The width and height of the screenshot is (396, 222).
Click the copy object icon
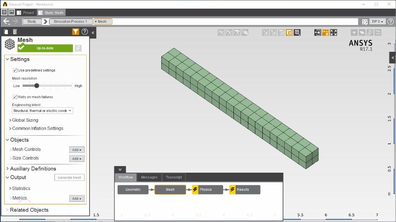[6, 32]
